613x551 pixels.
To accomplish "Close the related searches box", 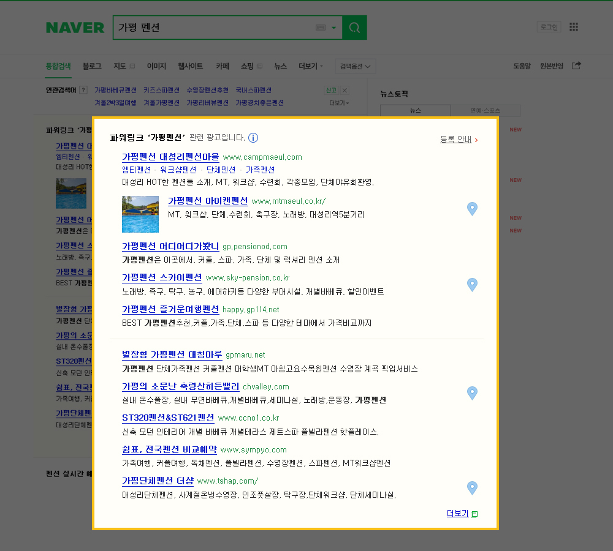I will 345,90.
